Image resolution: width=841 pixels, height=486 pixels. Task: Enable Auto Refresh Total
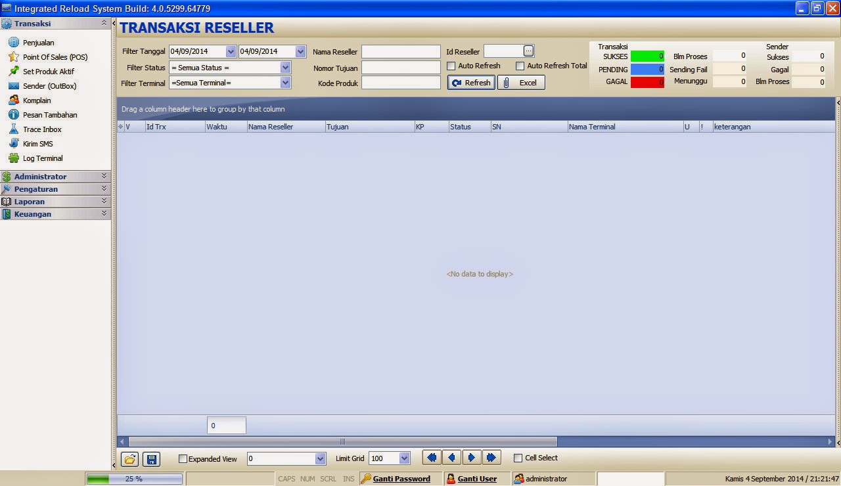(520, 66)
